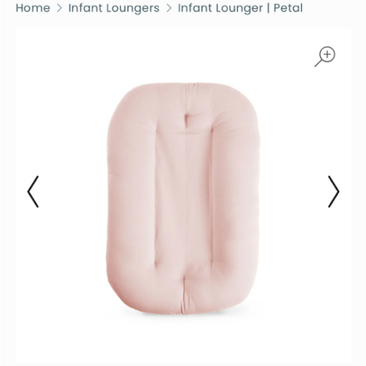
Task: Navigate back to Home page
Action: click(33, 8)
